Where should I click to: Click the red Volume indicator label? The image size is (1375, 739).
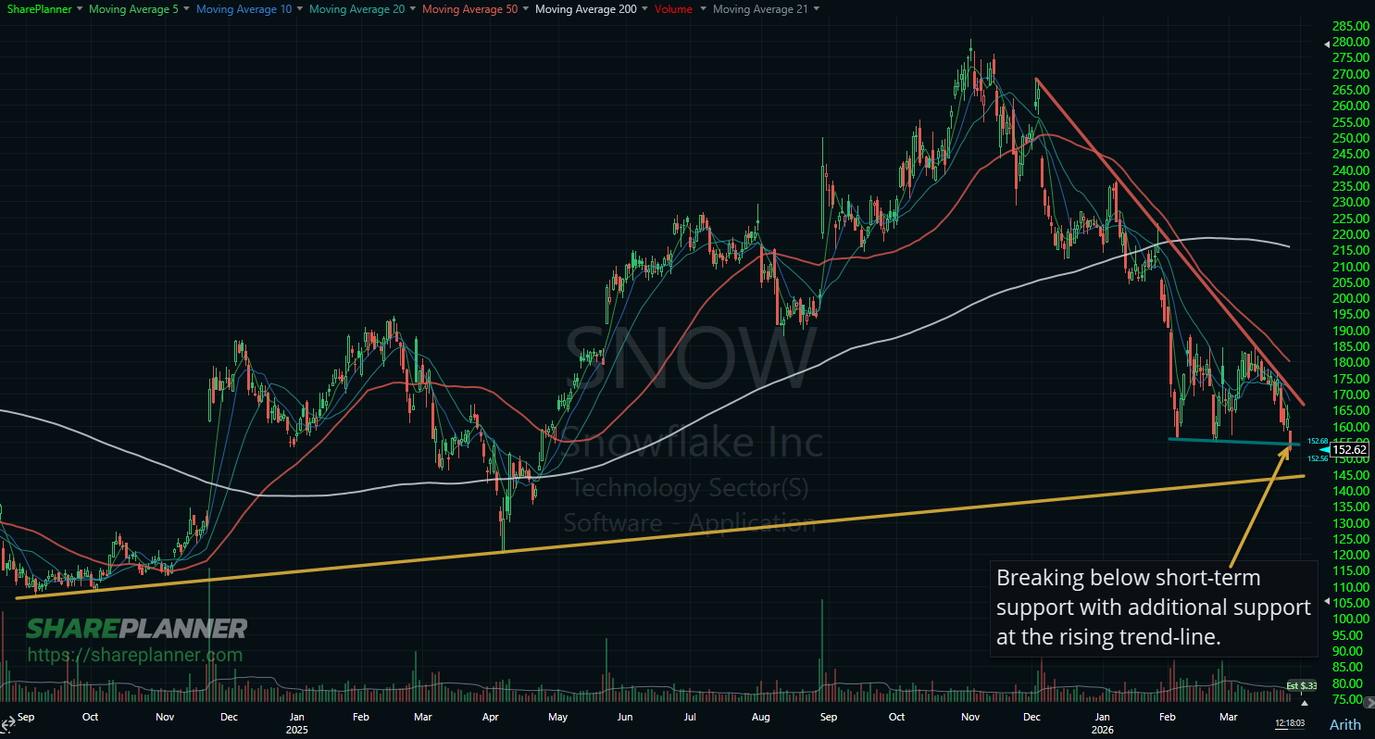(x=673, y=9)
